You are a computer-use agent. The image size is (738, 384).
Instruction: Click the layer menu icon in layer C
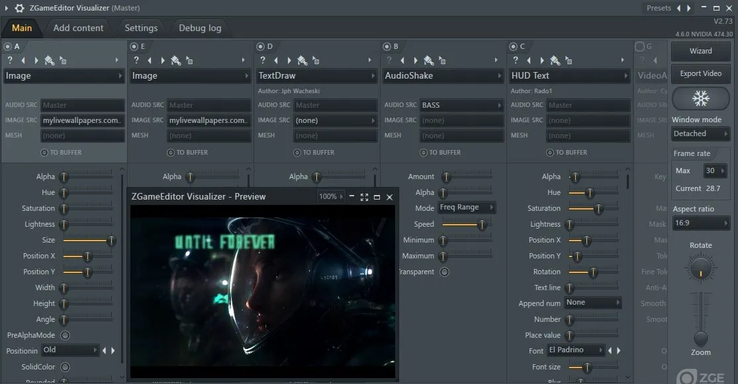click(x=569, y=60)
